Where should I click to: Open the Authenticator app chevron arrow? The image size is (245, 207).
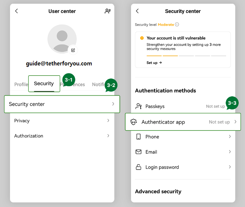pos(235,122)
